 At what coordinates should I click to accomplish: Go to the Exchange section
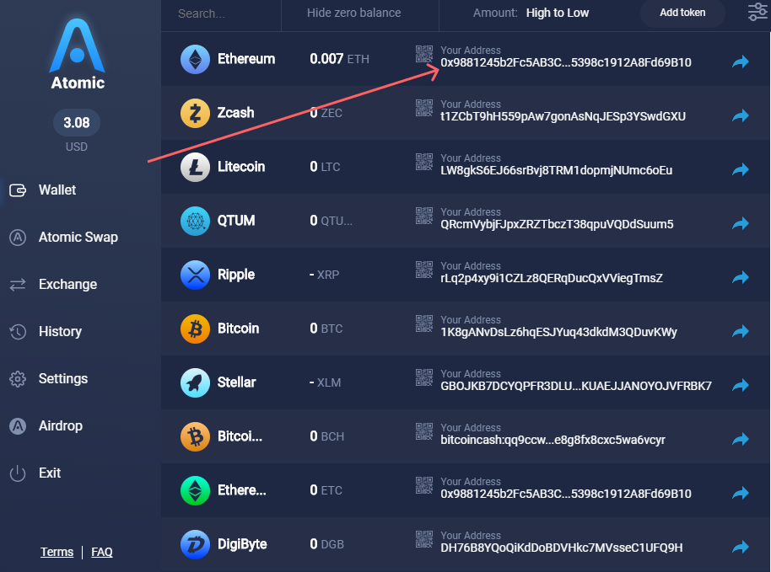pyautogui.click(x=53, y=284)
